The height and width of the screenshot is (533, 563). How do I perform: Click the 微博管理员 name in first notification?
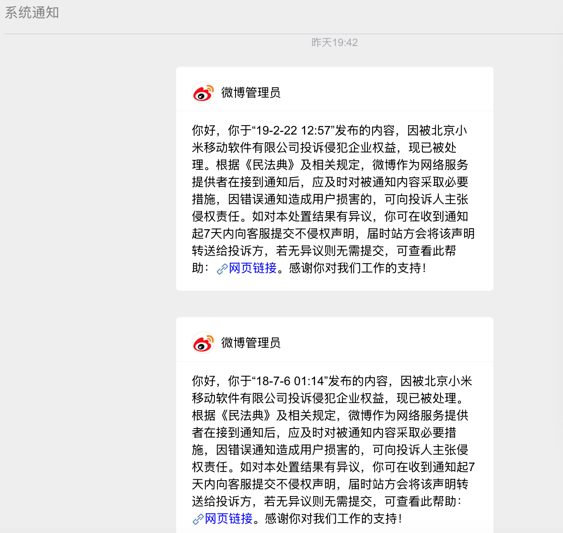(x=251, y=93)
